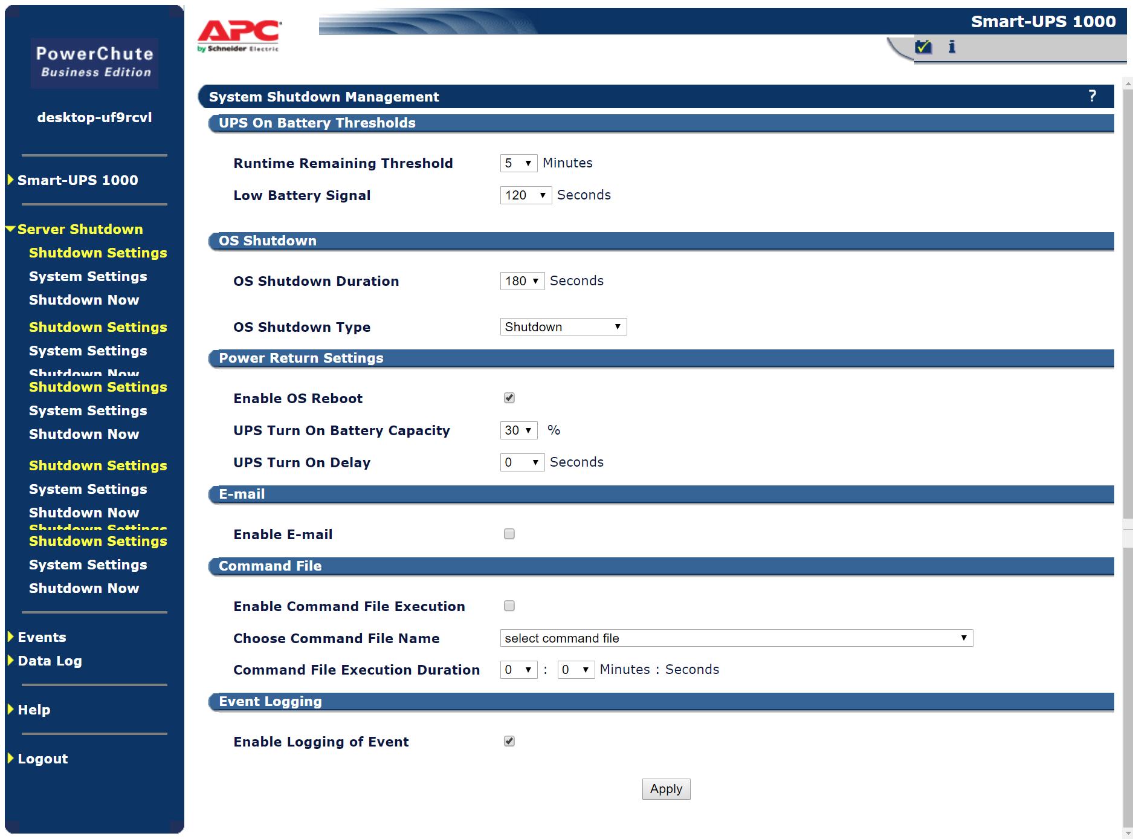This screenshot has height=839, width=1133.
Task: Open the information 'i' icon in header
Action: click(952, 47)
